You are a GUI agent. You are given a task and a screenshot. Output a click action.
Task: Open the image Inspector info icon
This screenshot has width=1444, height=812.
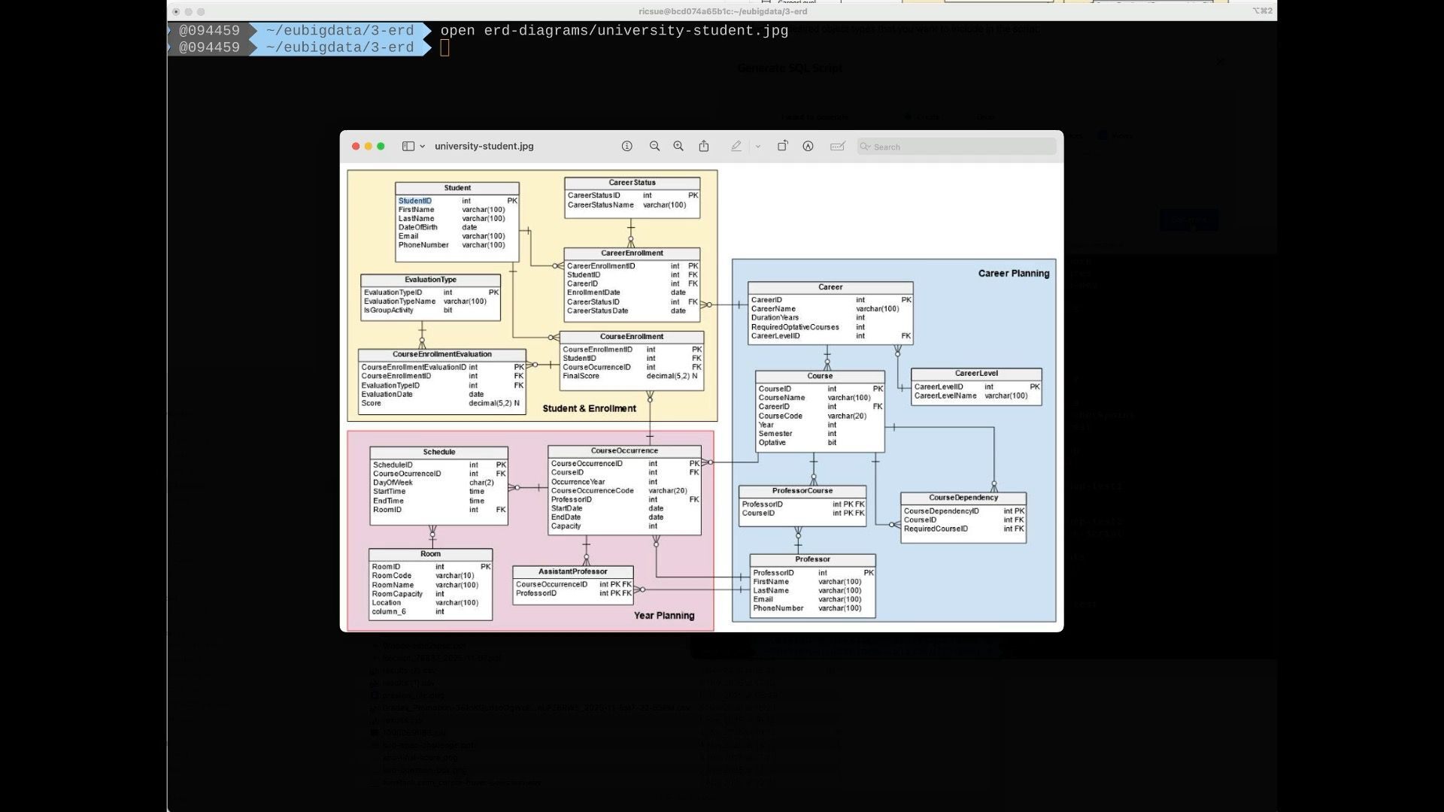[626, 147]
